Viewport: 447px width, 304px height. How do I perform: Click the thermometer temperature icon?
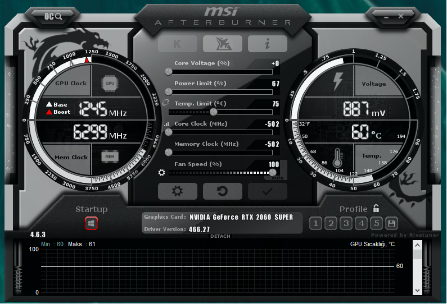(x=337, y=158)
